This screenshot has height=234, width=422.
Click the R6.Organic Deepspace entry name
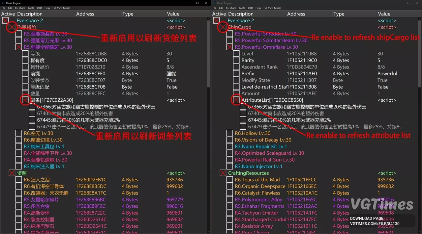[x=260, y=186]
